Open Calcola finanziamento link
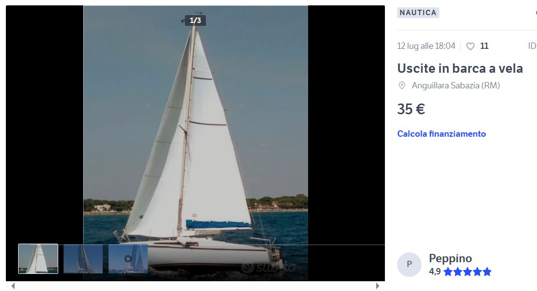This screenshot has height=291, width=537. tap(442, 134)
